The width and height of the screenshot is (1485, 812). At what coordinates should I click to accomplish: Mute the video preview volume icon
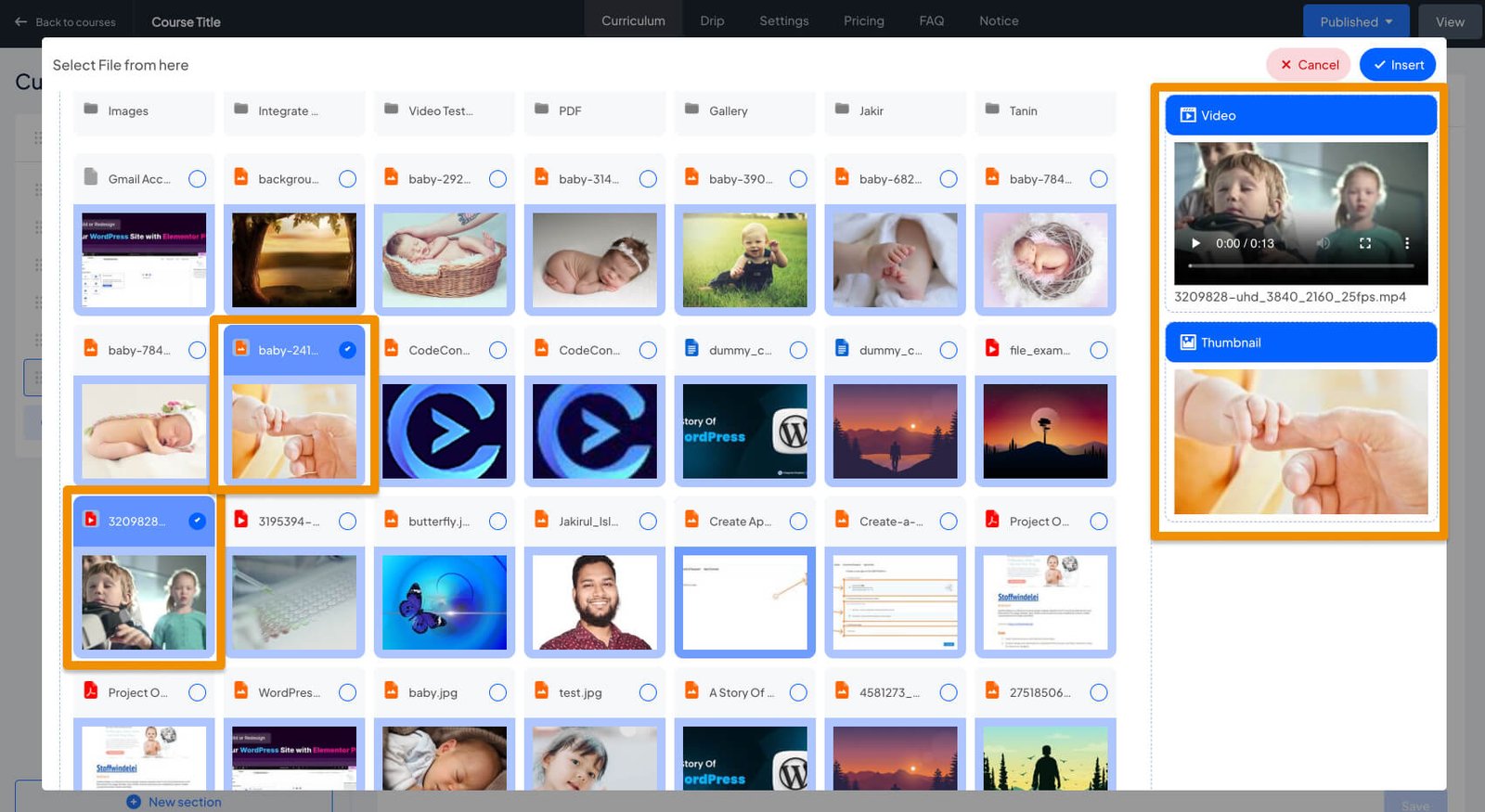1324,243
